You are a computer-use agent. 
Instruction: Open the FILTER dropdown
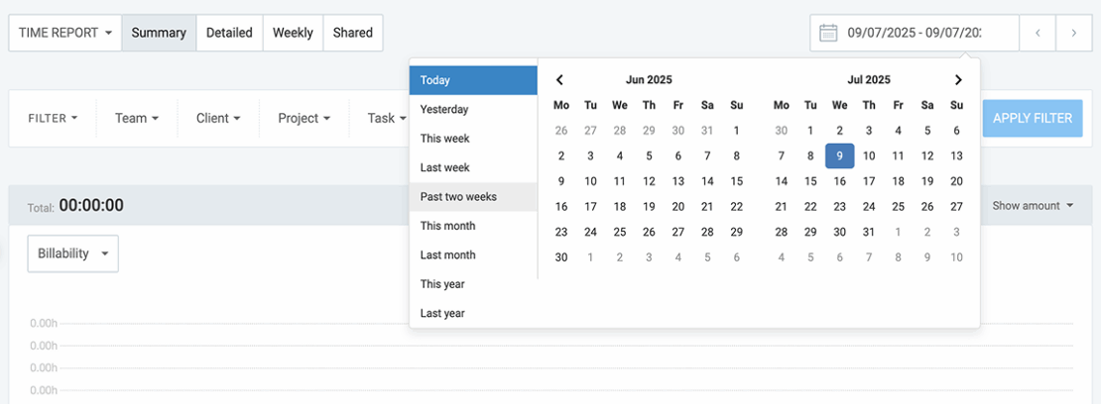pos(53,119)
